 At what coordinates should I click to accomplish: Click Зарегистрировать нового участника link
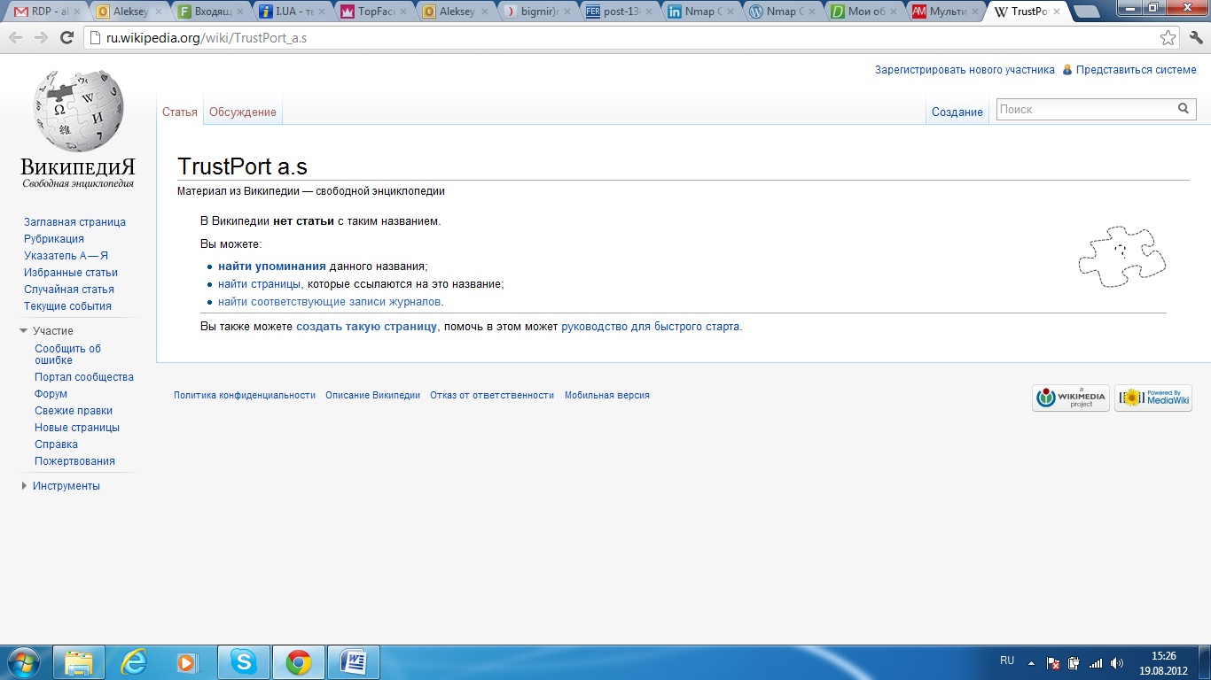pyautogui.click(x=965, y=70)
